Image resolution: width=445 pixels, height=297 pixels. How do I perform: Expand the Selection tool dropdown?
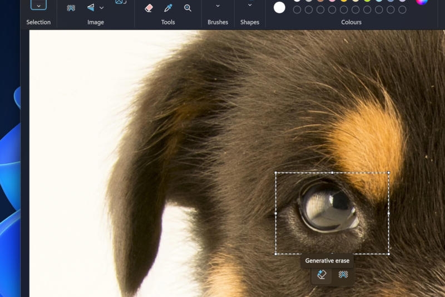[38, 6]
